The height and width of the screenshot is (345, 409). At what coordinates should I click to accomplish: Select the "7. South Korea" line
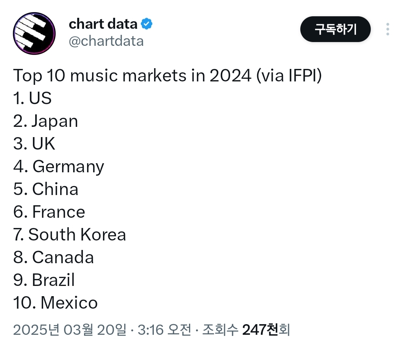click(x=70, y=235)
